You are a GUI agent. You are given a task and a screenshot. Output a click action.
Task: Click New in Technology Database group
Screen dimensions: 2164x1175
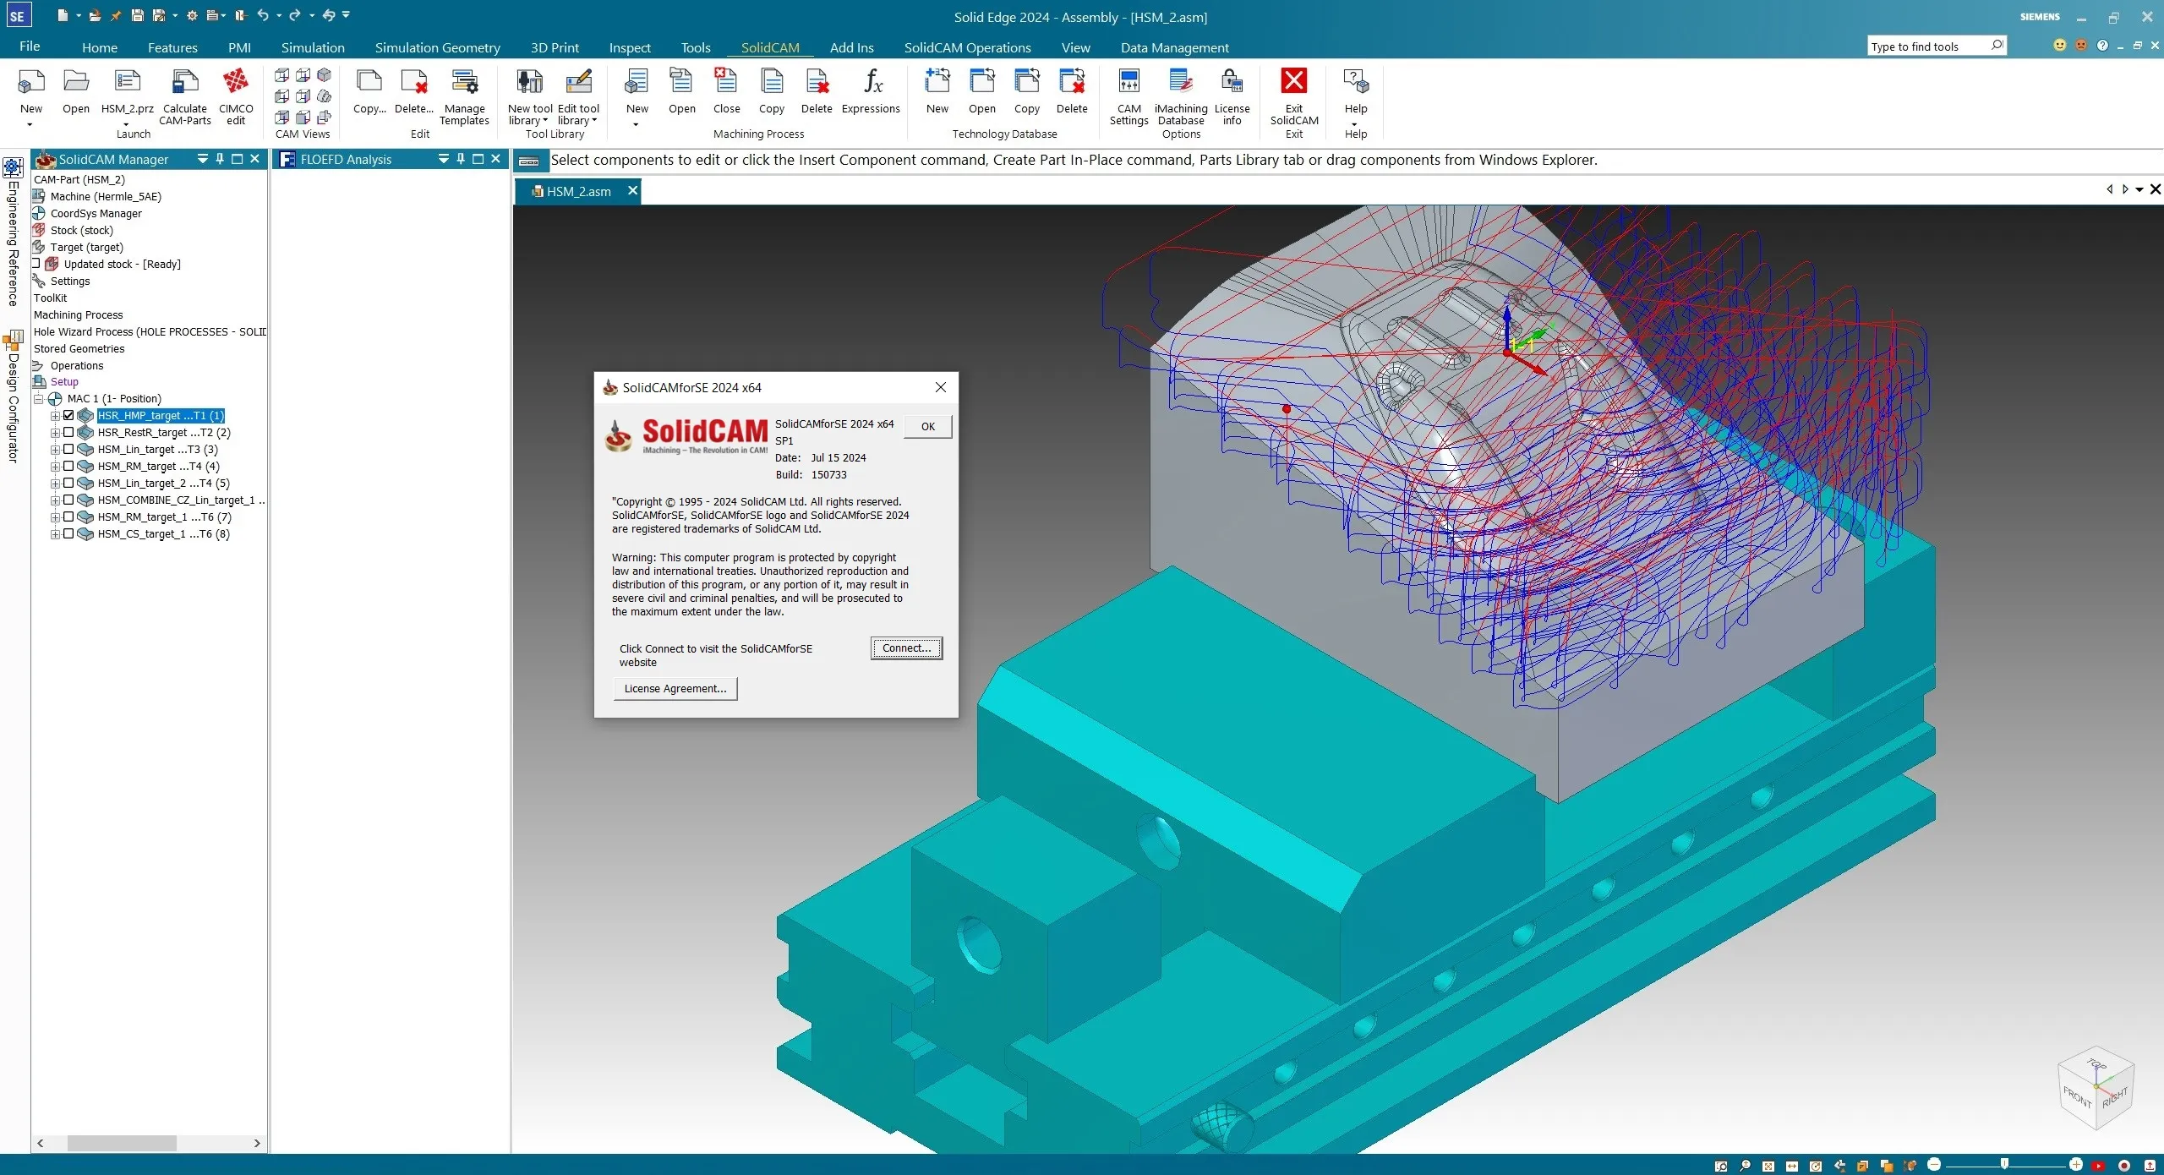tap(937, 91)
